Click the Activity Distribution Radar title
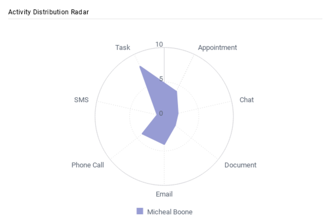329x222 pixels. click(48, 12)
